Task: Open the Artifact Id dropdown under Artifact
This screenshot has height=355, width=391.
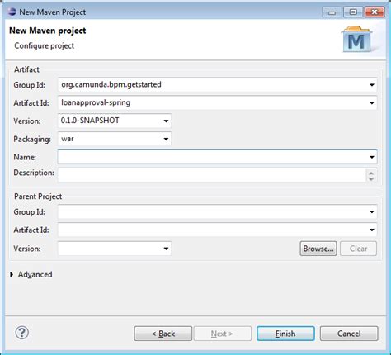Action: [x=372, y=103]
